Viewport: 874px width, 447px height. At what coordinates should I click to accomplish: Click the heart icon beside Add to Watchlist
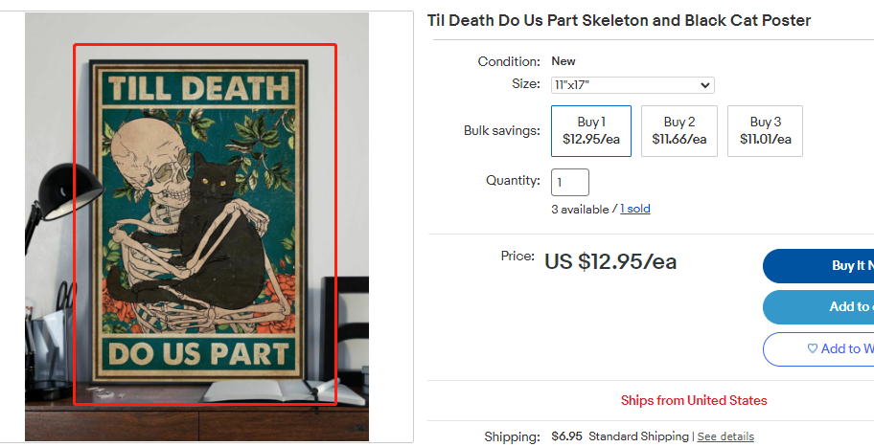coord(813,349)
